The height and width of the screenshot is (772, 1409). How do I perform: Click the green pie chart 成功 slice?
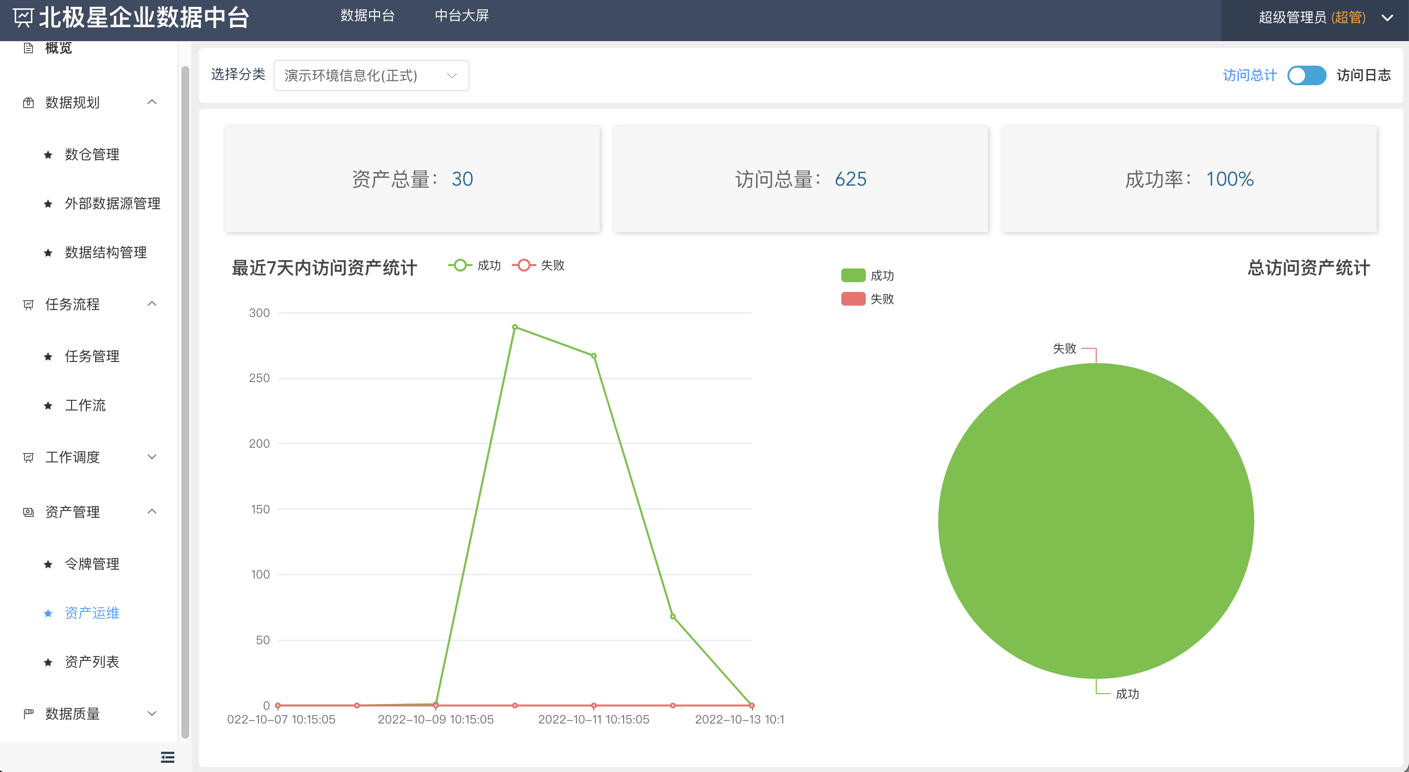point(1096,521)
